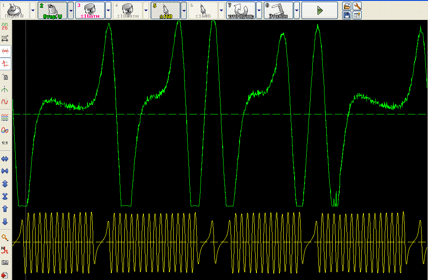Click the blue horizontal stretch arrows icon
The height and width of the screenshot is (280, 428).
(x=6, y=159)
